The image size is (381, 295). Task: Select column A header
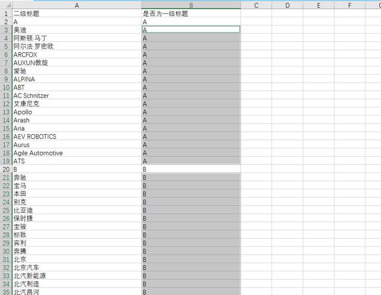click(x=77, y=5)
